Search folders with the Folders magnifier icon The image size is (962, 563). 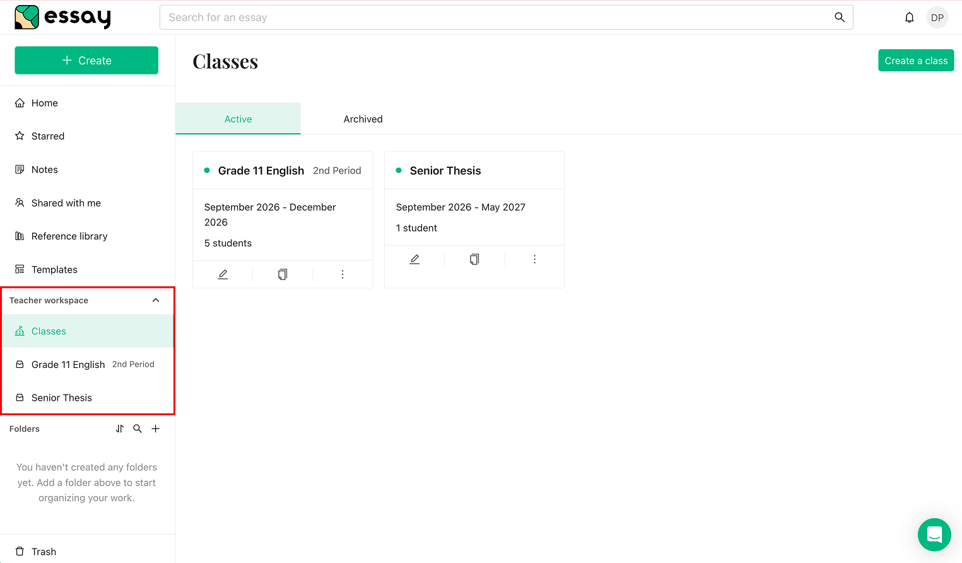pyautogui.click(x=138, y=429)
